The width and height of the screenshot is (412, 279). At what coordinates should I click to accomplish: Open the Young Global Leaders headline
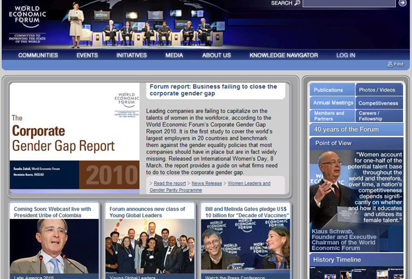[147, 212]
